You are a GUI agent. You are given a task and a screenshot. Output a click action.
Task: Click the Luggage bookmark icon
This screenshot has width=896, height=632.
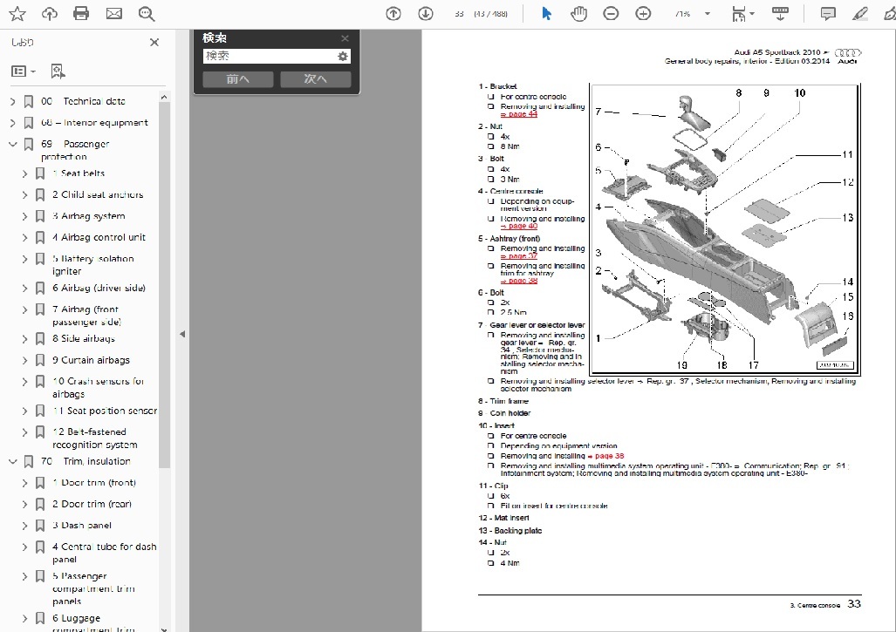[x=40, y=619]
